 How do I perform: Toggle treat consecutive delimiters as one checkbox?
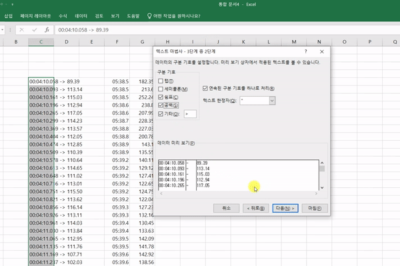coord(205,88)
